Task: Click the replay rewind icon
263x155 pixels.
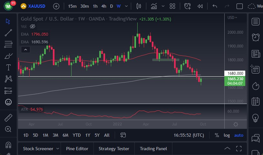Action: point(200,6)
